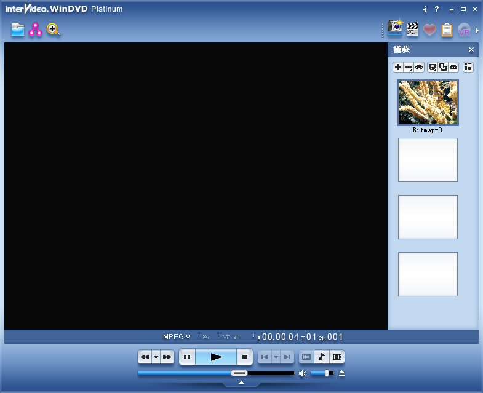This screenshot has height=393, width=483.
Task: Open the chapter list dropdown
Action: tap(276, 357)
